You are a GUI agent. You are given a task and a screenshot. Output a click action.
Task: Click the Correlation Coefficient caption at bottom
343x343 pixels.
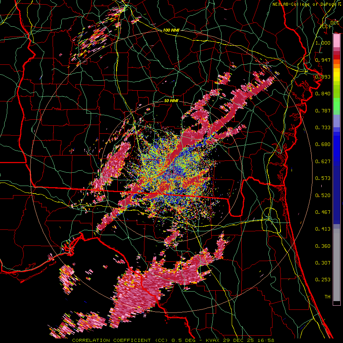coord(173,340)
